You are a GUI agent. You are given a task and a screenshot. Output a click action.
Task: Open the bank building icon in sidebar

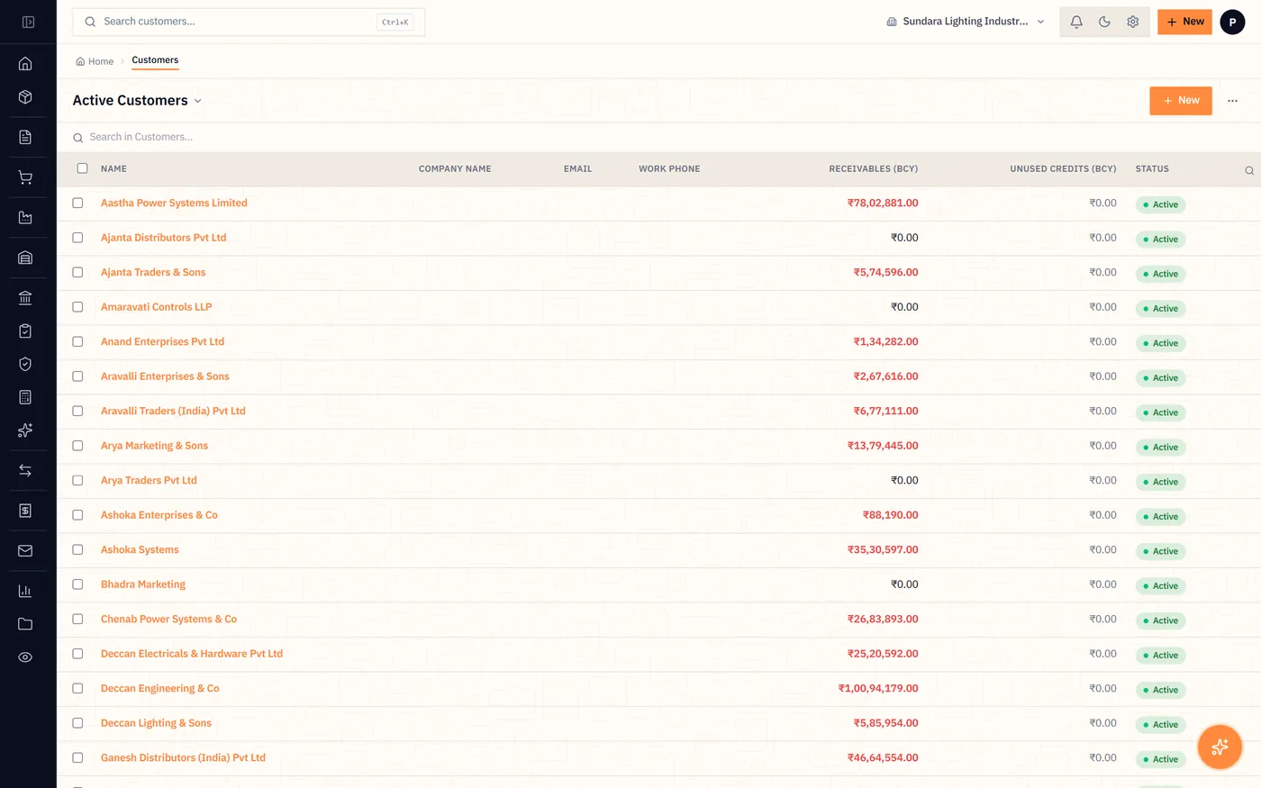coord(25,298)
